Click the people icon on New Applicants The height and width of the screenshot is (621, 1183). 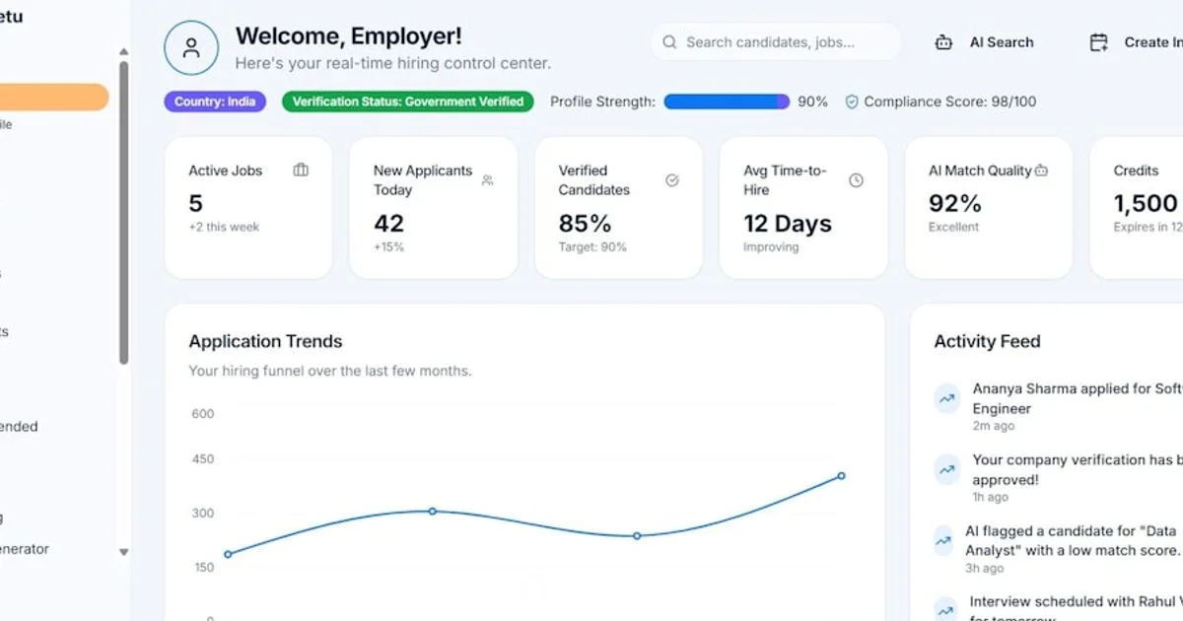click(487, 180)
